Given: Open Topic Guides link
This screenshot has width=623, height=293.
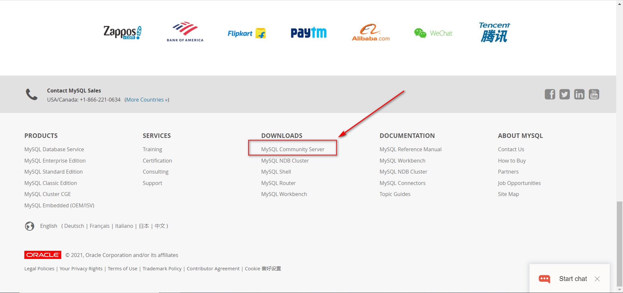Looking at the screenshot, I should 395,194.
